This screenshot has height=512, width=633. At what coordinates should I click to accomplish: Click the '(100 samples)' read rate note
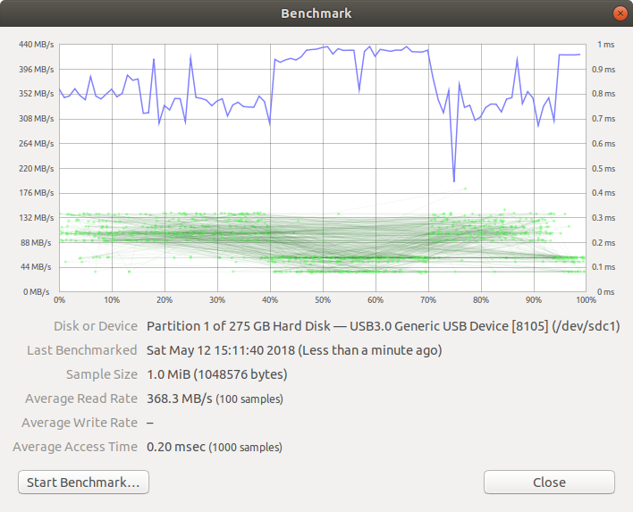point(249,399)
